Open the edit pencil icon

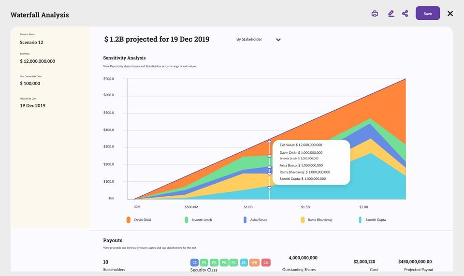(391, 14)
